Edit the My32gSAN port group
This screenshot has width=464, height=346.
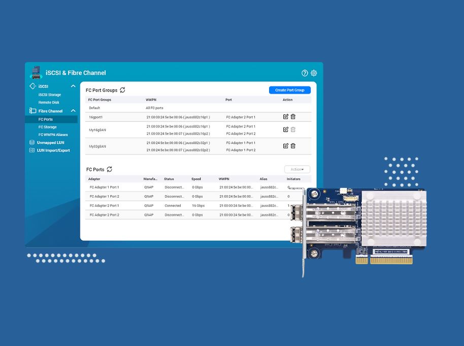tap(285, 146)
